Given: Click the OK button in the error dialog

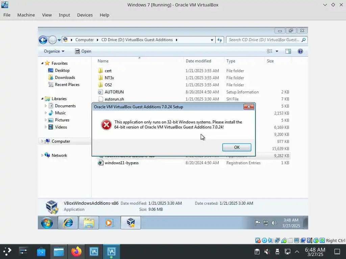Looking at the screenshot, I should coord(237,147).
